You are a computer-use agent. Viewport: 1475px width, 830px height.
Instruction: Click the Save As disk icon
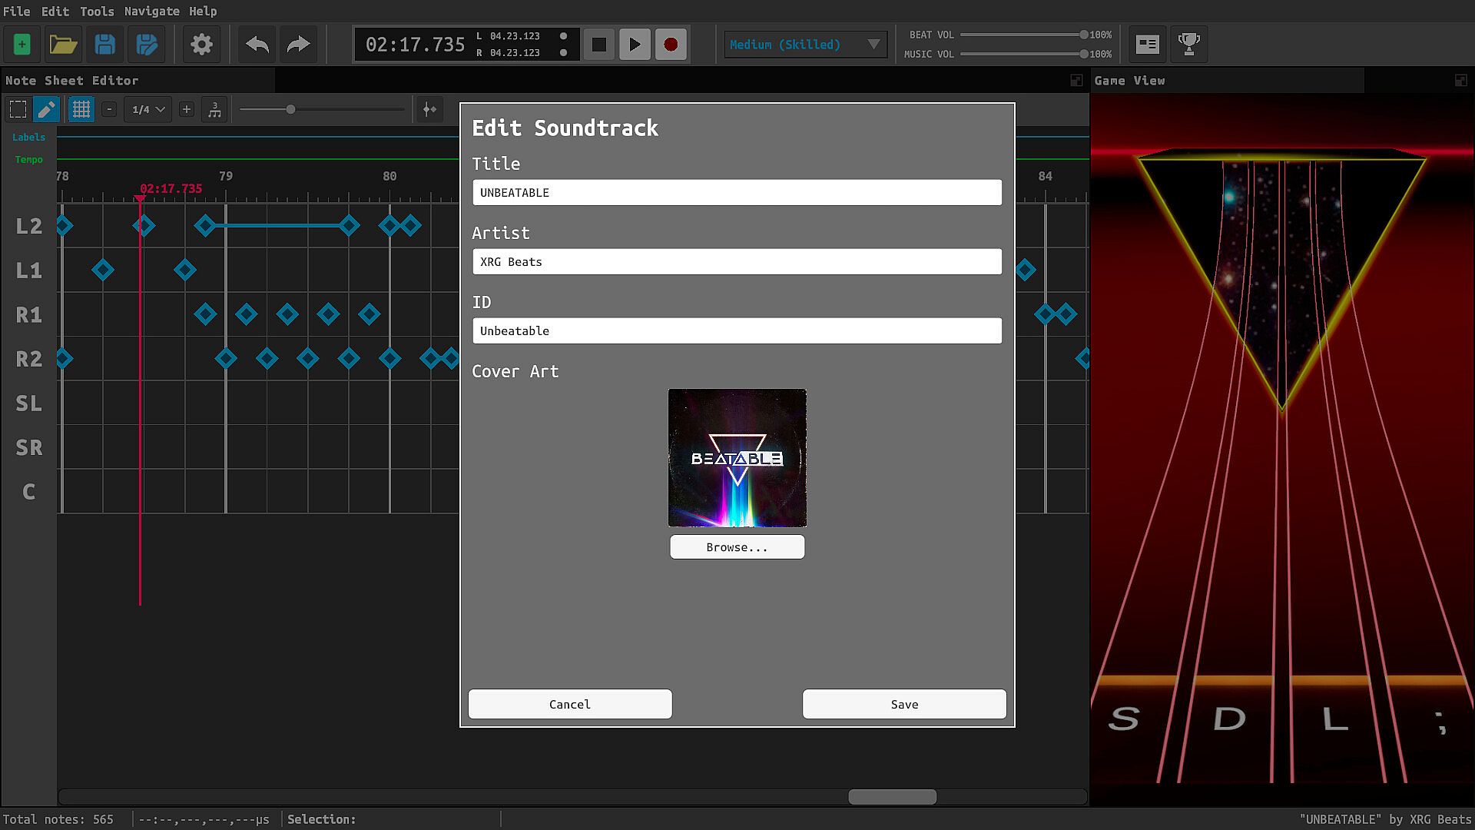tap(146, 45)
